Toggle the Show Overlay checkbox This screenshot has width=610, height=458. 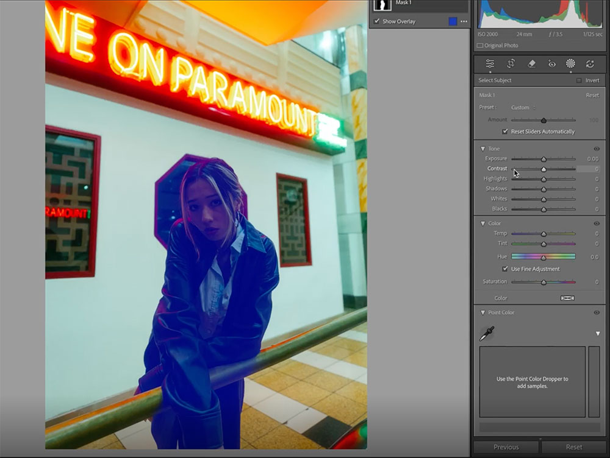pyautogui.click(x=376, y=21)
